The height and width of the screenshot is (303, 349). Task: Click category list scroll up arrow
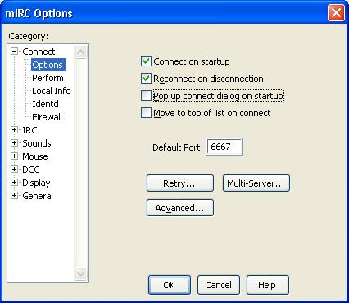click(x=80, y=52)
